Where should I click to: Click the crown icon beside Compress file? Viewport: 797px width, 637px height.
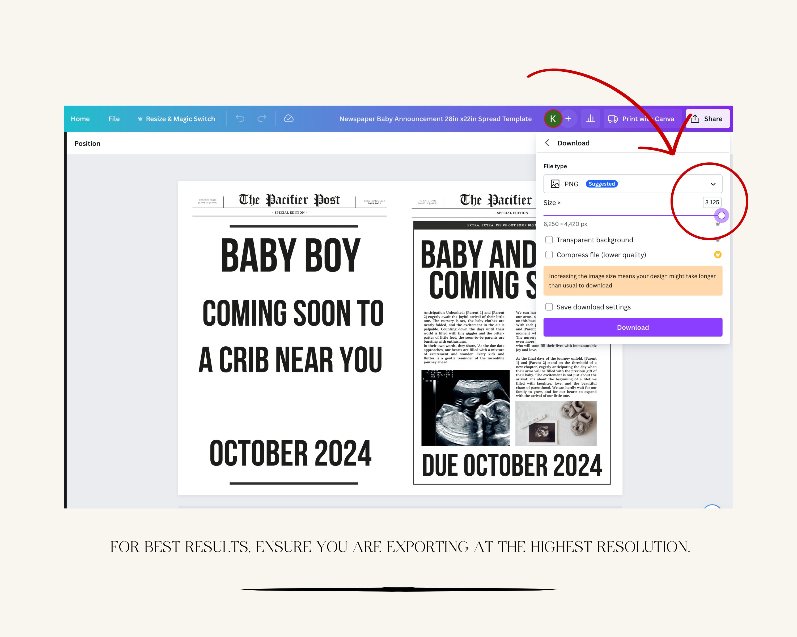click(718, 255)
